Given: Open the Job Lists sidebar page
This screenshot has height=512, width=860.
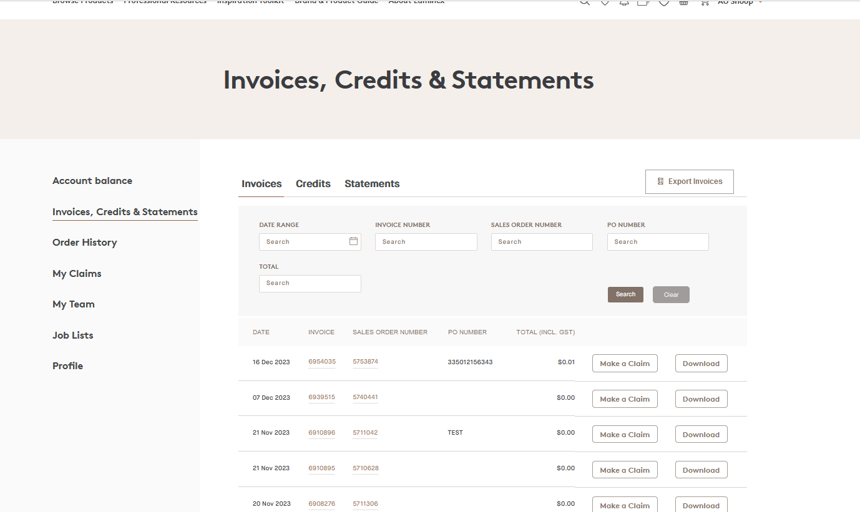Looking at the screenshot, I should pyautogui.click(x=73, y=336).
